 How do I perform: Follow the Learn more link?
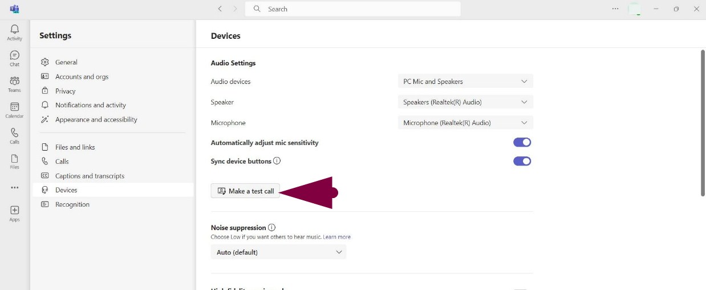[336, 237]
